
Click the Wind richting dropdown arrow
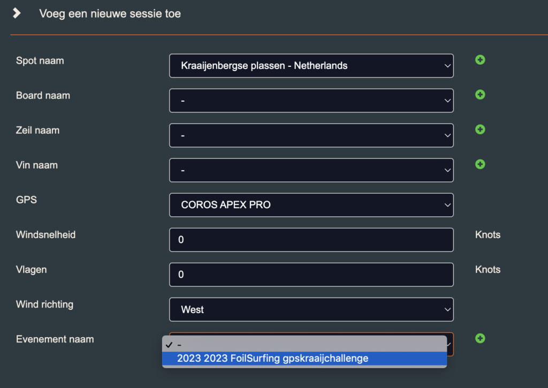(x=447, y=310)
